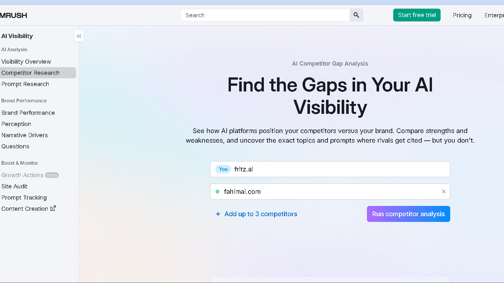Open Narrative Drivers
This screenshot has width=504, height=283.
[x=24, y=135]
